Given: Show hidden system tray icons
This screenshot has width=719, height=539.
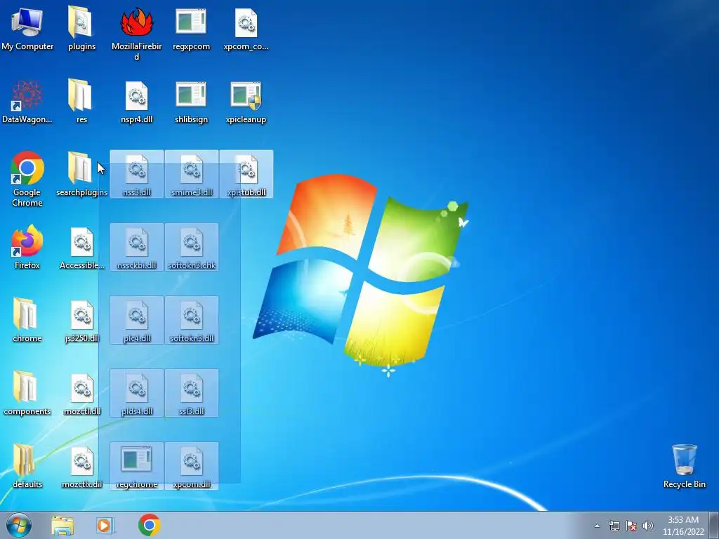Looking at the screenshot, I should click(x=597, y=526).
